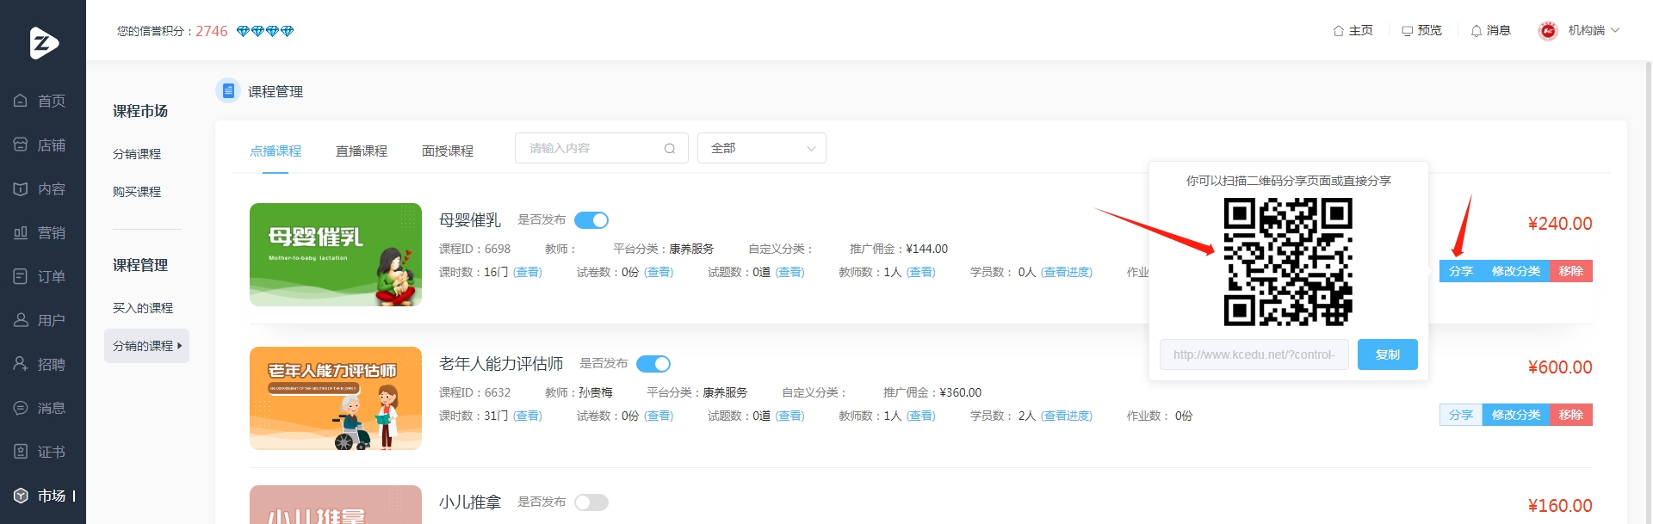Click 查看进度 link for 老年人能力评估师
This screenshot has width=1653, height=524.
tap(1067, 416)
